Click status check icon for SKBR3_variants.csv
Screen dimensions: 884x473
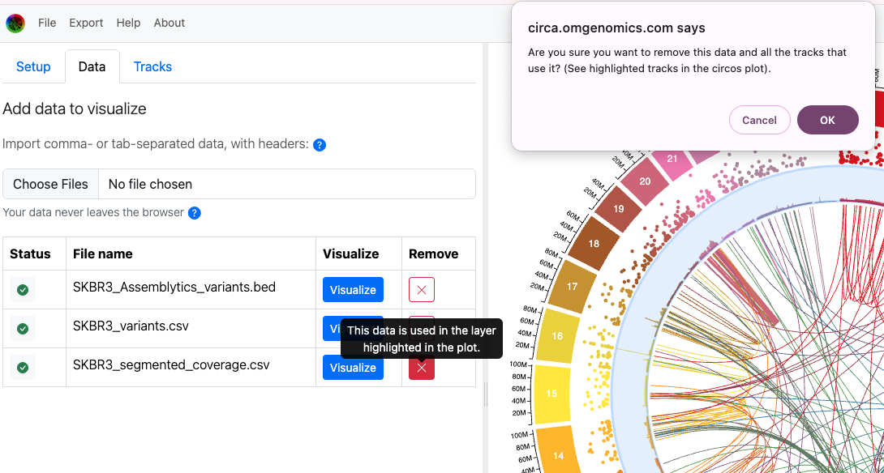23,329
